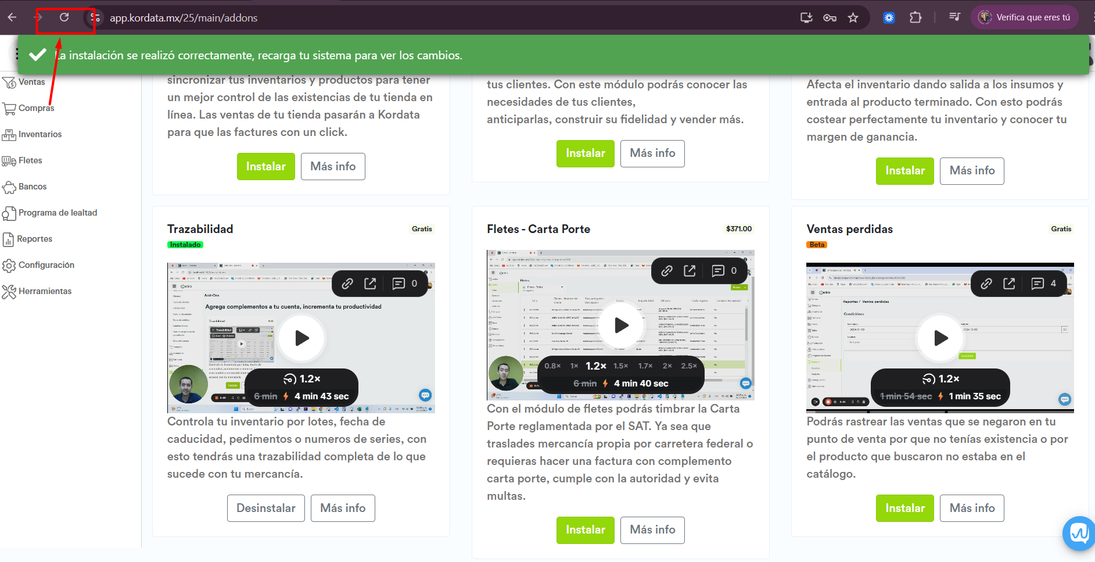Expand the Reportes sidebar section
Image resolution: width=1095 pixels, height=562 pixels.
tap(35, 239)
